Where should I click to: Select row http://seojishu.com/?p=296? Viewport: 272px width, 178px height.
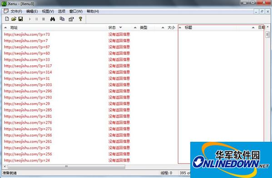coord(28,91)
